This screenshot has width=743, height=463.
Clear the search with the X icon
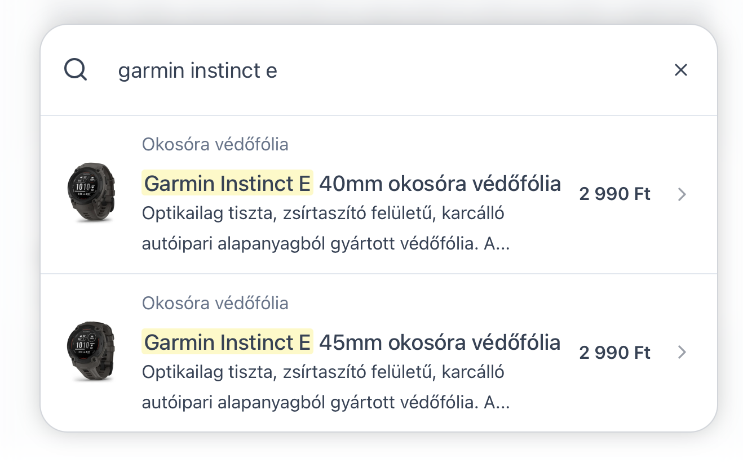point(681,70)
